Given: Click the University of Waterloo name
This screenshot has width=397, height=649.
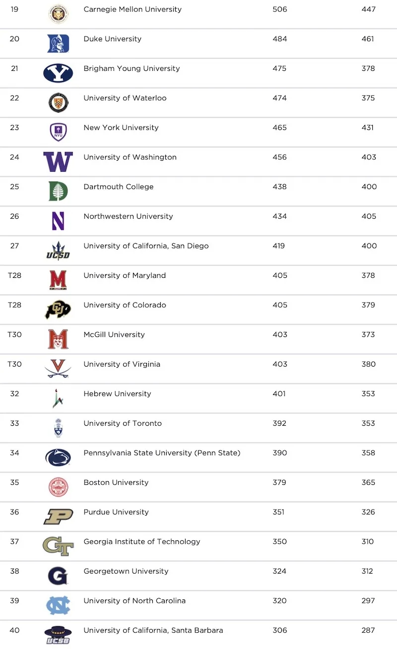Looking at the screenshot, I should (x=125, y=98).
